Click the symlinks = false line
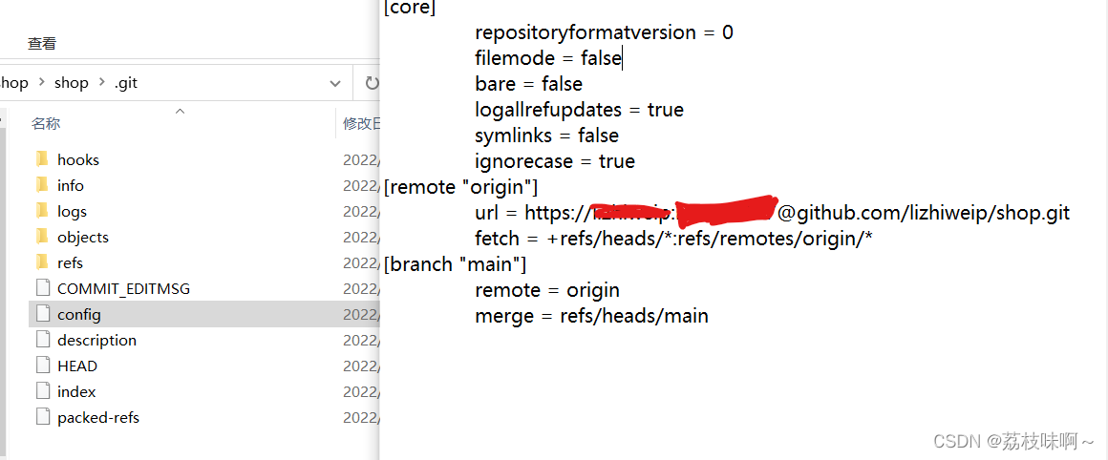Viewport: 1108px width, 460px height. point(547,136)
